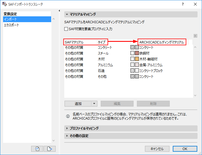Click pale swatch for 金属-アルミニウム
This screenshot has width=202, height=155.
(137, 64)
